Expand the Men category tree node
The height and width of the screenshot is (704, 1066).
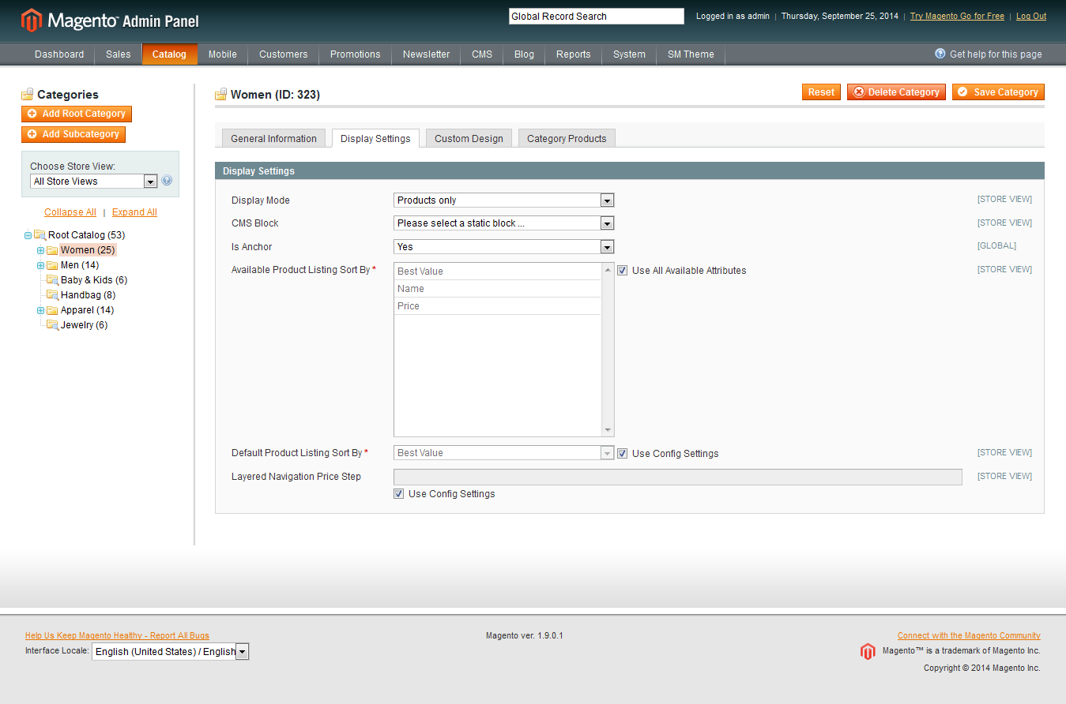coord(40,265)
